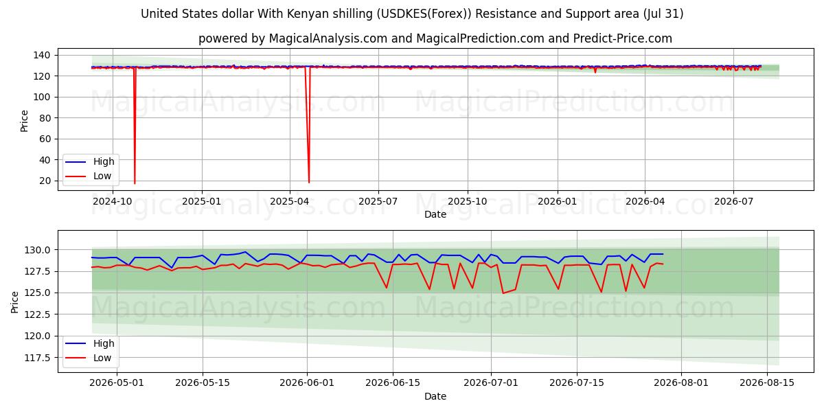Click the '2026-07' x-axis label

tap(733, 201)
